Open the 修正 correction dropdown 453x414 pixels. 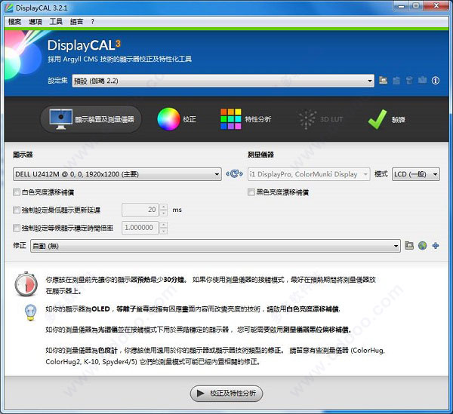tap(215, 246)
